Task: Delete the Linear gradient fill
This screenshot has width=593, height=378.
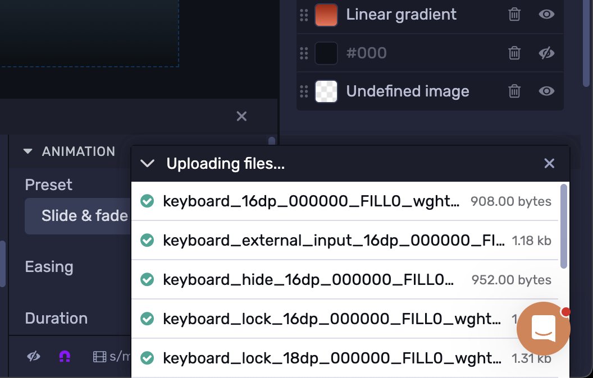Action: click(x=514, y=15)
